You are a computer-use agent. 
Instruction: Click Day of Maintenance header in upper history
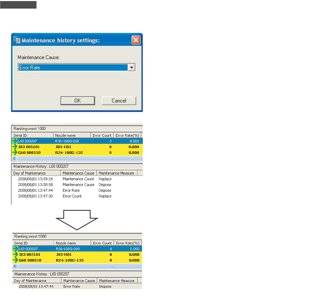click(x=36, y=173)
